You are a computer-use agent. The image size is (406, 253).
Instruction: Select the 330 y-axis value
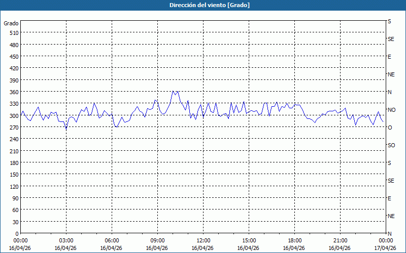click(14, 104)
